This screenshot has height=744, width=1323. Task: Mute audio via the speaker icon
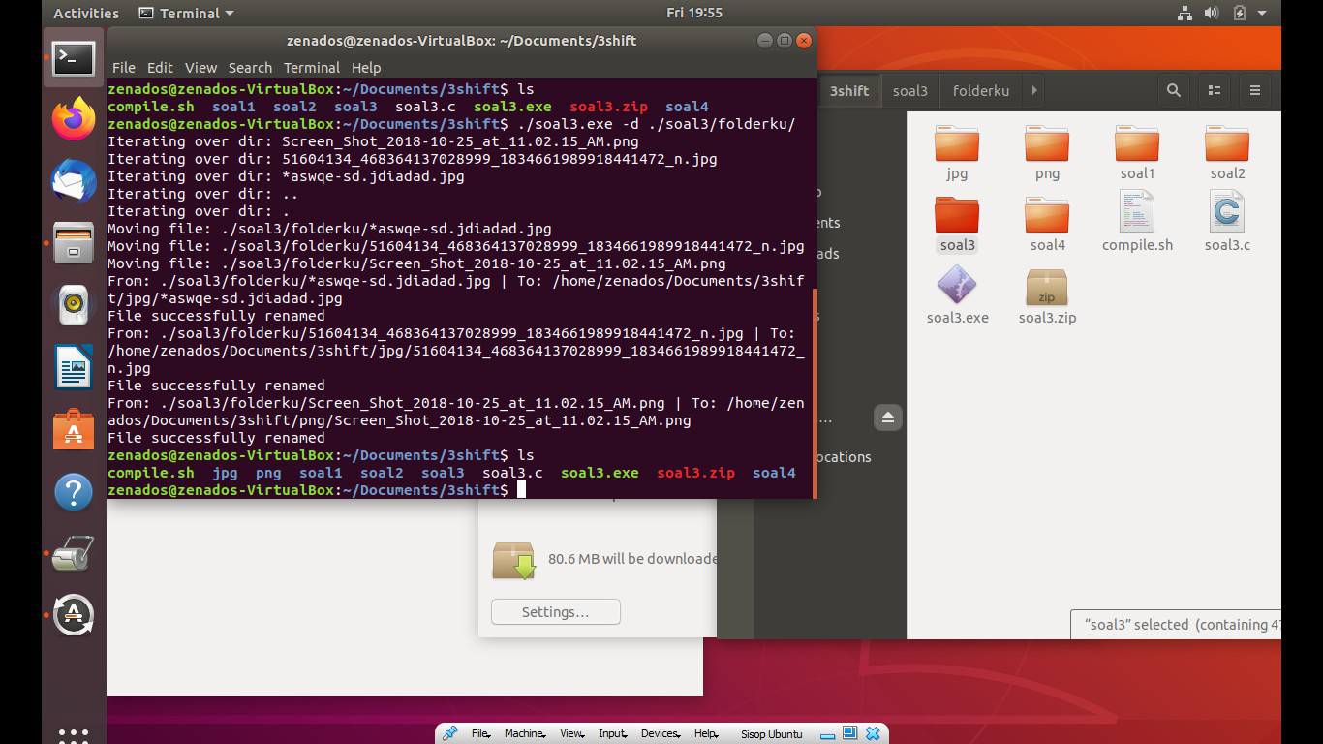[1210, 13]
